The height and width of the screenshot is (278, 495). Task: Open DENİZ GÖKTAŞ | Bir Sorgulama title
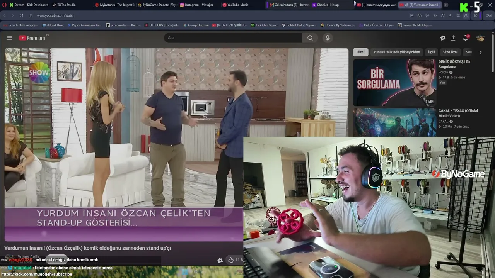[455, 64]
